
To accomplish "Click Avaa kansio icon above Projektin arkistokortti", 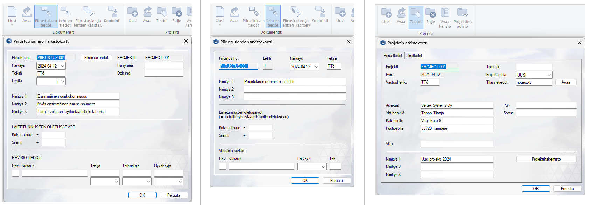I will click(445, 17).
